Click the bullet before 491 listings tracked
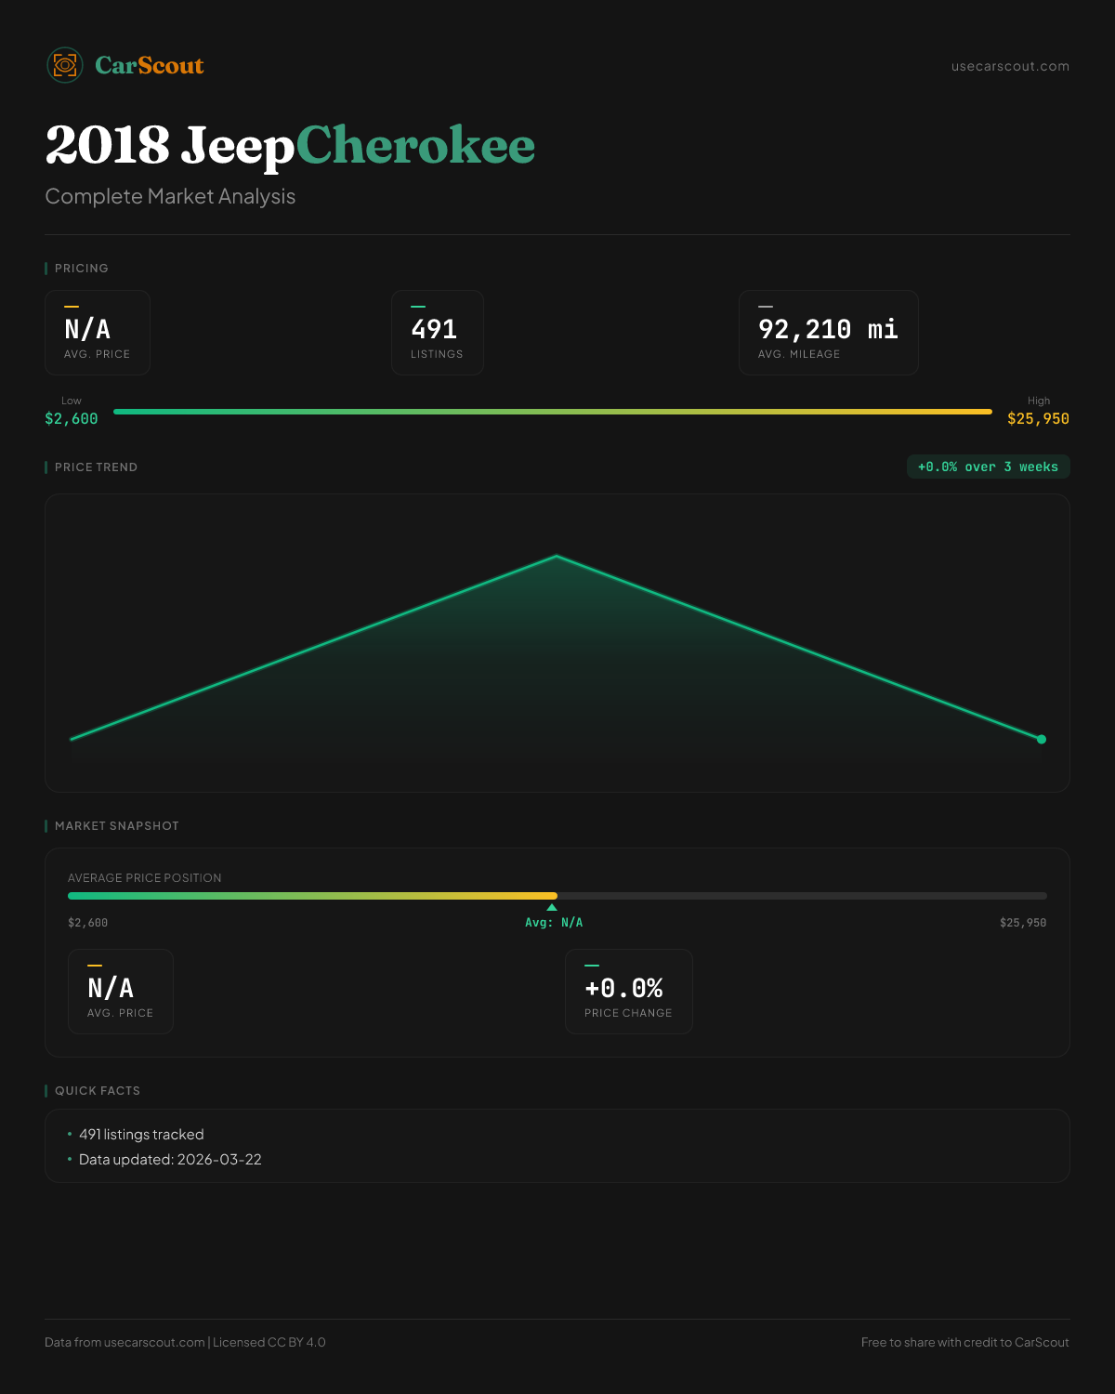The width and height of the screenshot is (1115, 1394). 70,1134
